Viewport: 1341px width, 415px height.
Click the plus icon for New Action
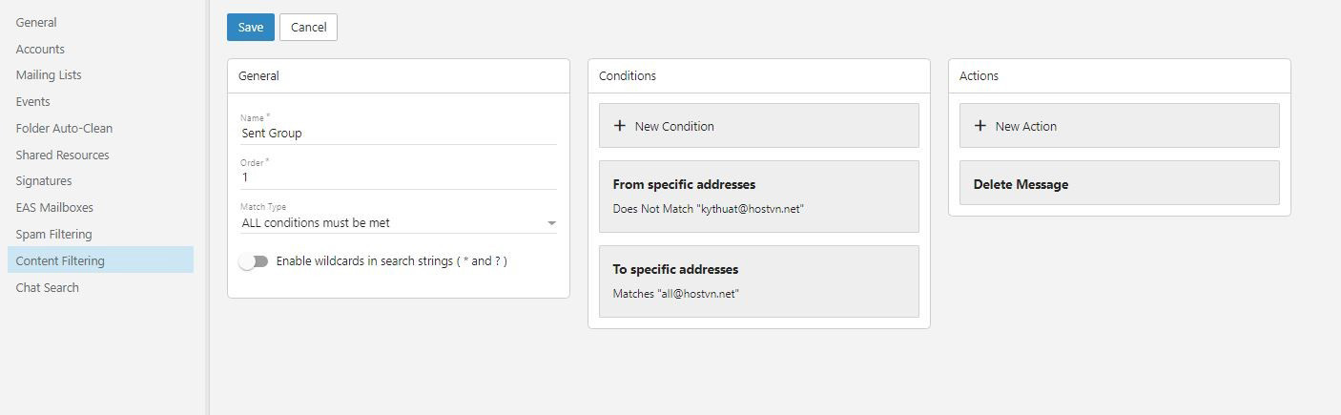coord(980,126)
